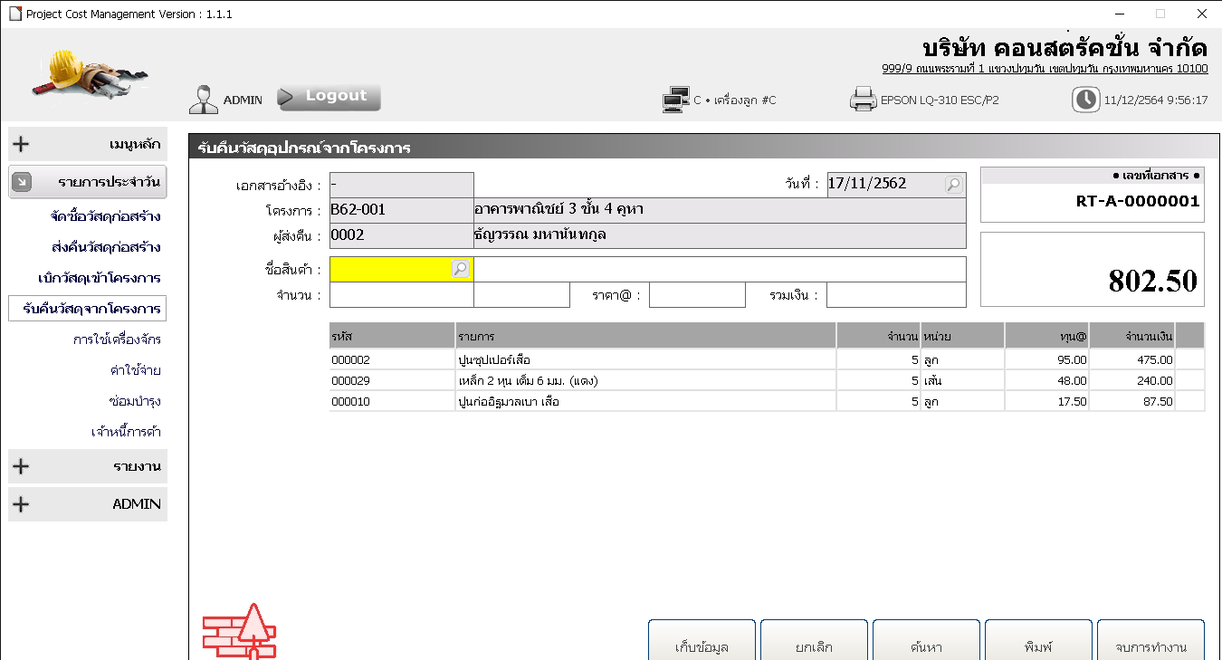Click the พิมพ์ print button
The image size is (1222, 660).
pos(1038,644)
